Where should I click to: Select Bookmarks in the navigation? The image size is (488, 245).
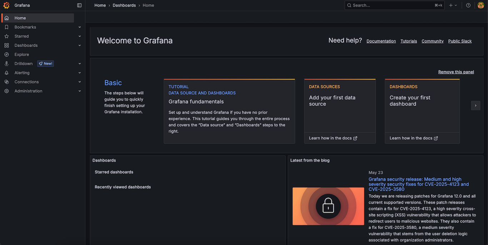(x=25, y=27)
